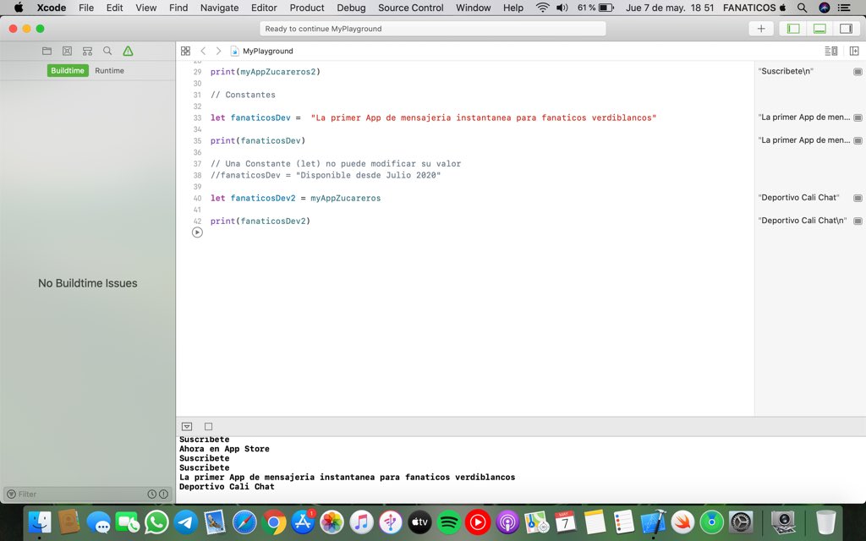Go forward in editor history
The image size is (866, 541).
(x=219, y=51)
